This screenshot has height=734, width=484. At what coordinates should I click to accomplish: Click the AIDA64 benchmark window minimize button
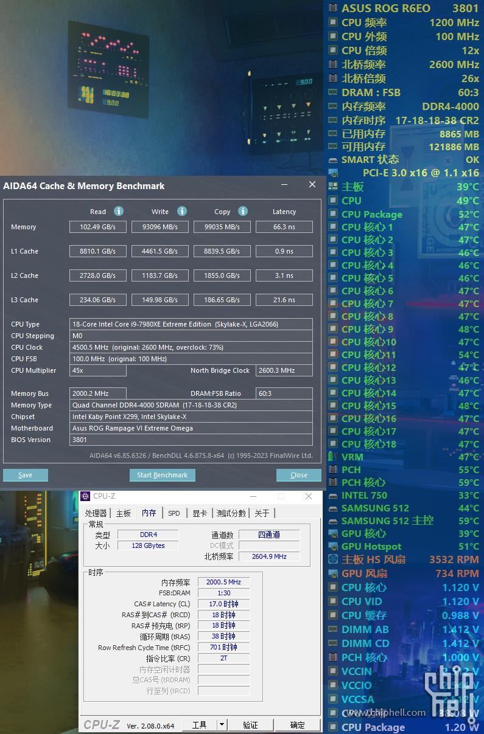click(284, 185)
